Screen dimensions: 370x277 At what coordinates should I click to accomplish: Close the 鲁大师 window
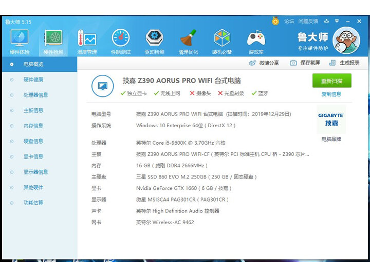tap(359, 21)
